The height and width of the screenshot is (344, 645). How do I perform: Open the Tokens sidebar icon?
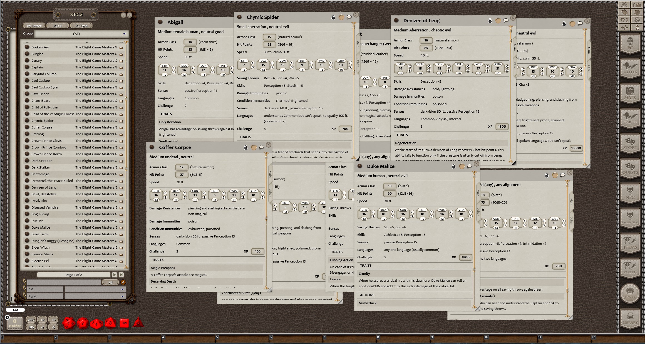point(631,293)
